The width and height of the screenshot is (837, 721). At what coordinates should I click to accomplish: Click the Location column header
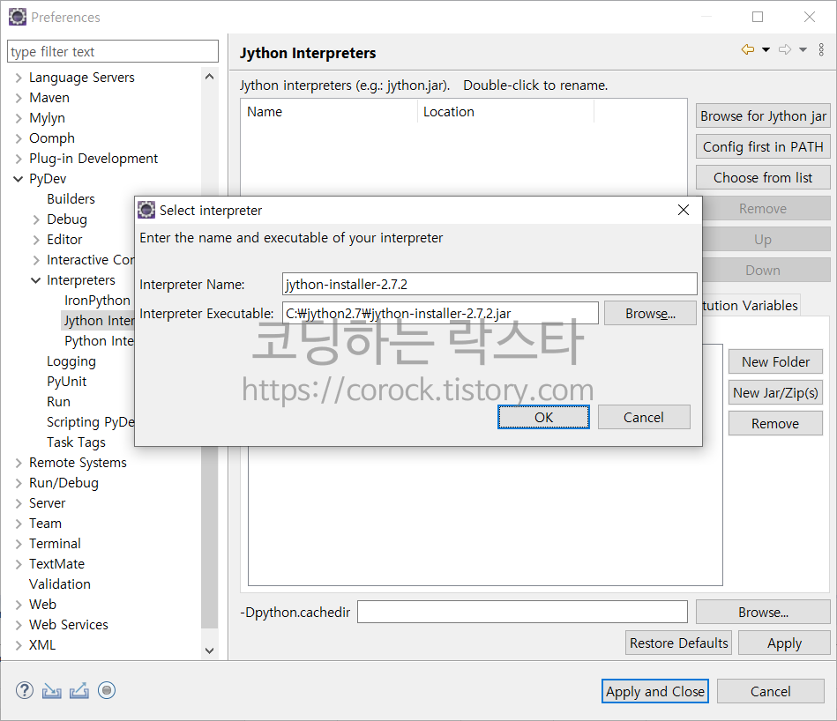[505, 111]
